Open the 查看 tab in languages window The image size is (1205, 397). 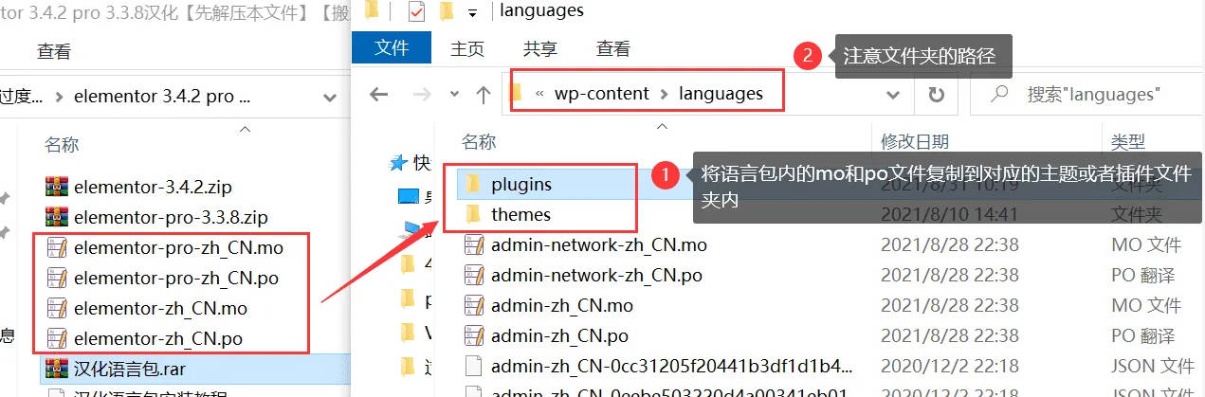pyautogui.click(x=612, y=48)
